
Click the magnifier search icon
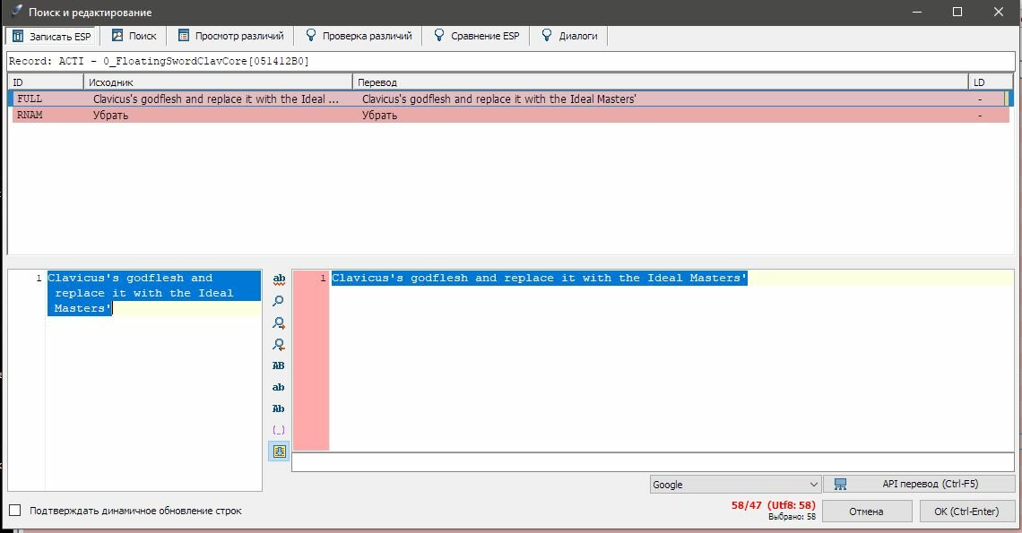pos(278,301)
